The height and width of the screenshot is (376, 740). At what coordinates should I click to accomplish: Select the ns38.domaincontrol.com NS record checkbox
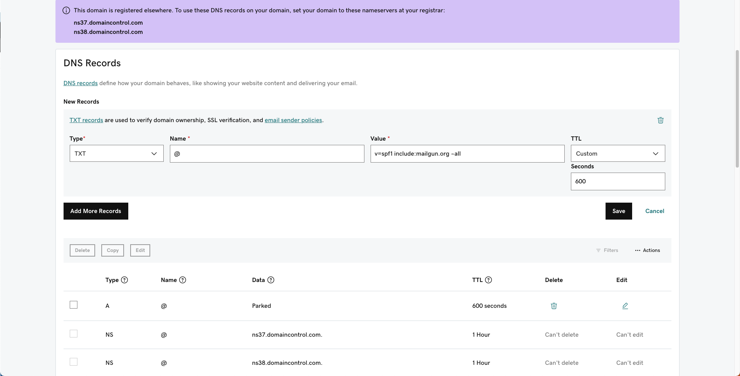tap(74, 362)
